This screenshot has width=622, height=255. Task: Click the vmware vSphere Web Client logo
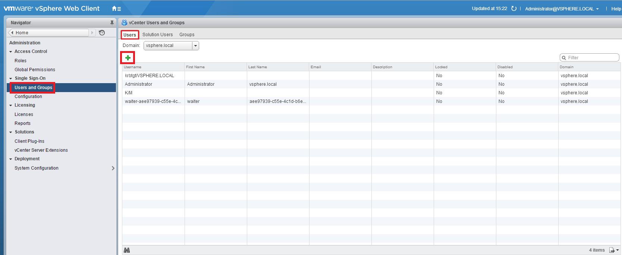coord(51,8)
